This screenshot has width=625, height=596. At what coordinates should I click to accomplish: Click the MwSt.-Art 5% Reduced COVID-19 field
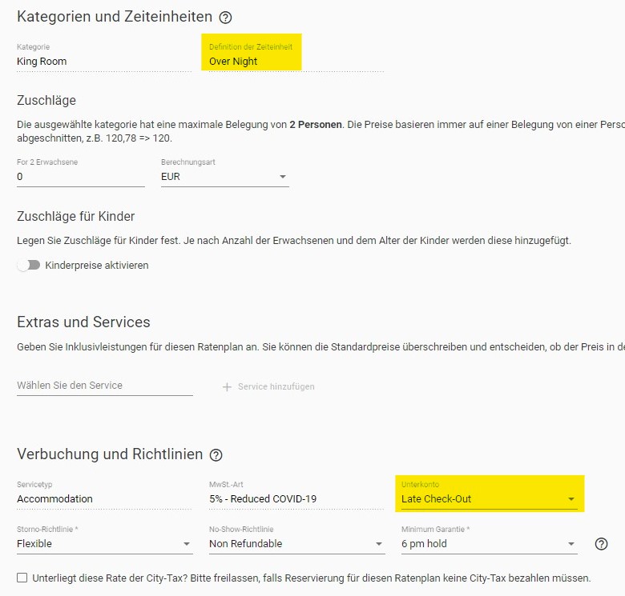(x=296, y=499)
